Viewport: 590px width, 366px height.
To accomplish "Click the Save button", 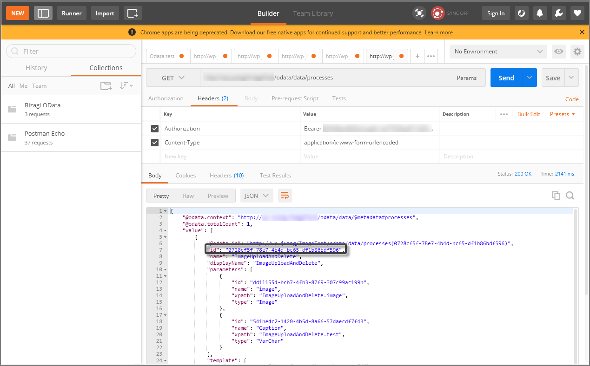I will 553,78.
